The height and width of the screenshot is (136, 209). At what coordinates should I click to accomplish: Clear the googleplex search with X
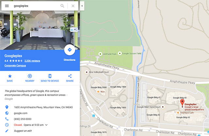click(73, 6)
